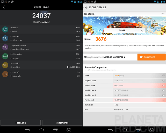Collapse the Score comparison row

click(163, 75)
